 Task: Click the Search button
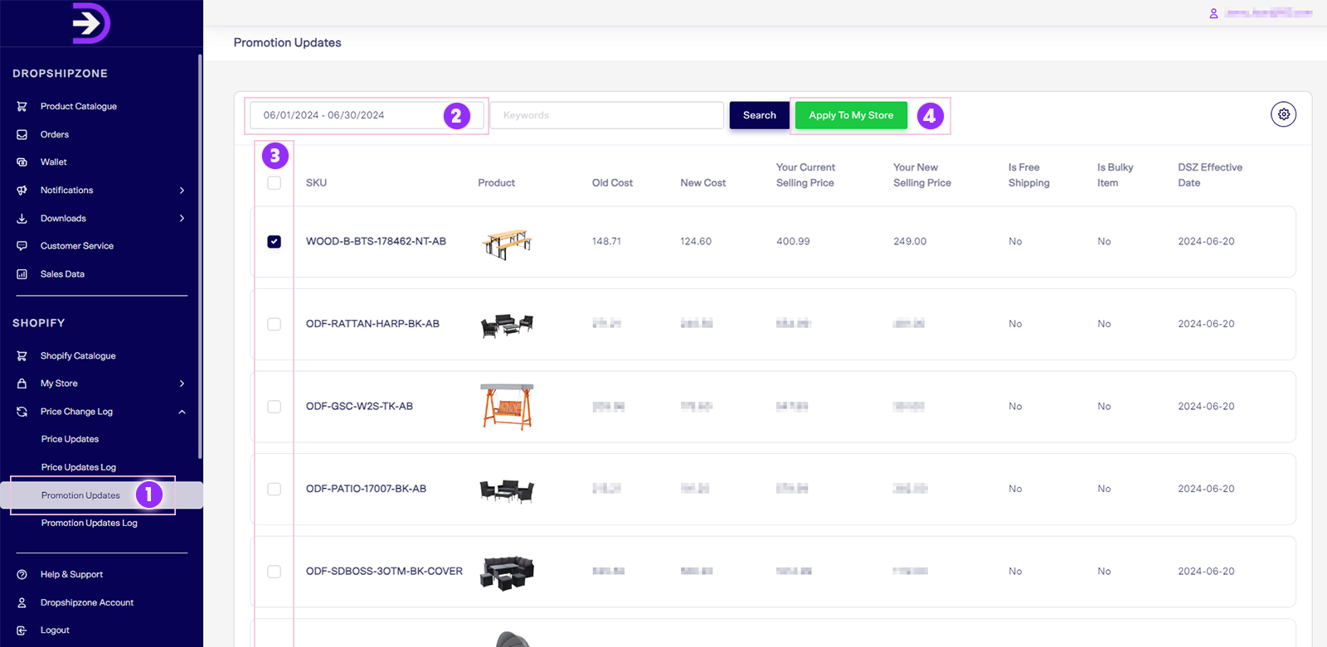tap(760, 115)
